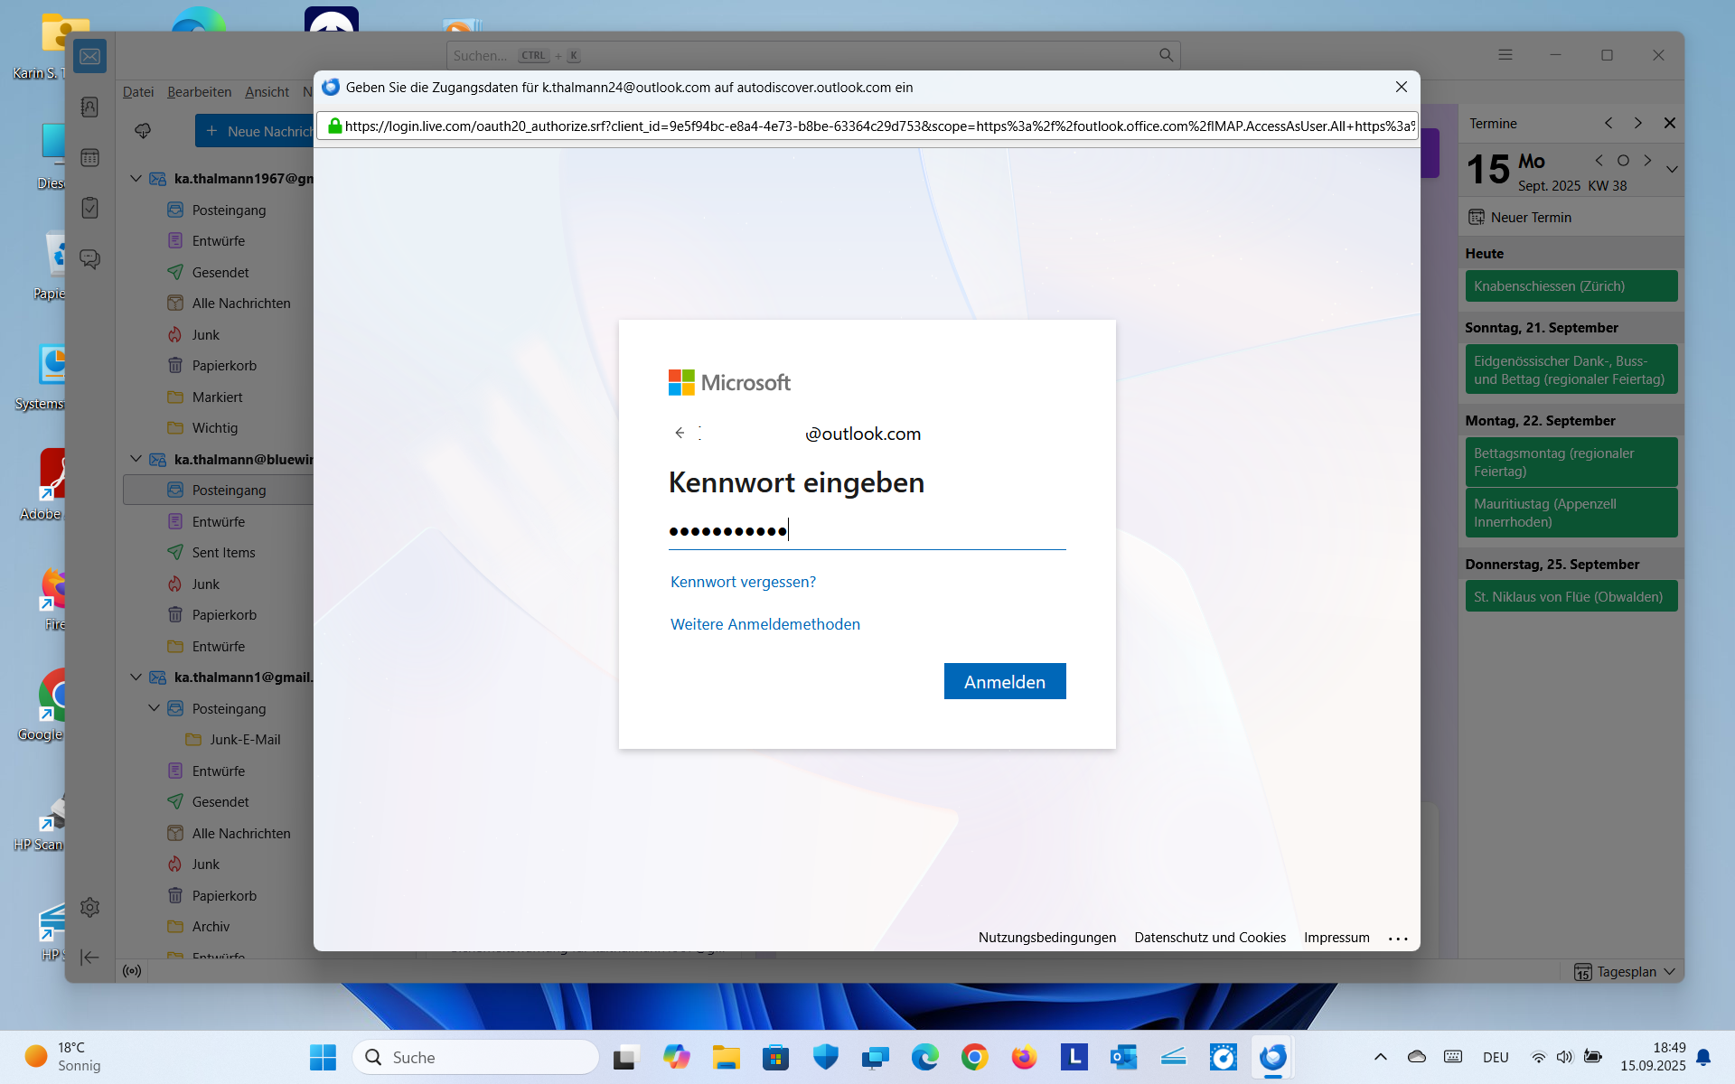Collapse the ka.thalmann1967 account tree

coord(136,179)
